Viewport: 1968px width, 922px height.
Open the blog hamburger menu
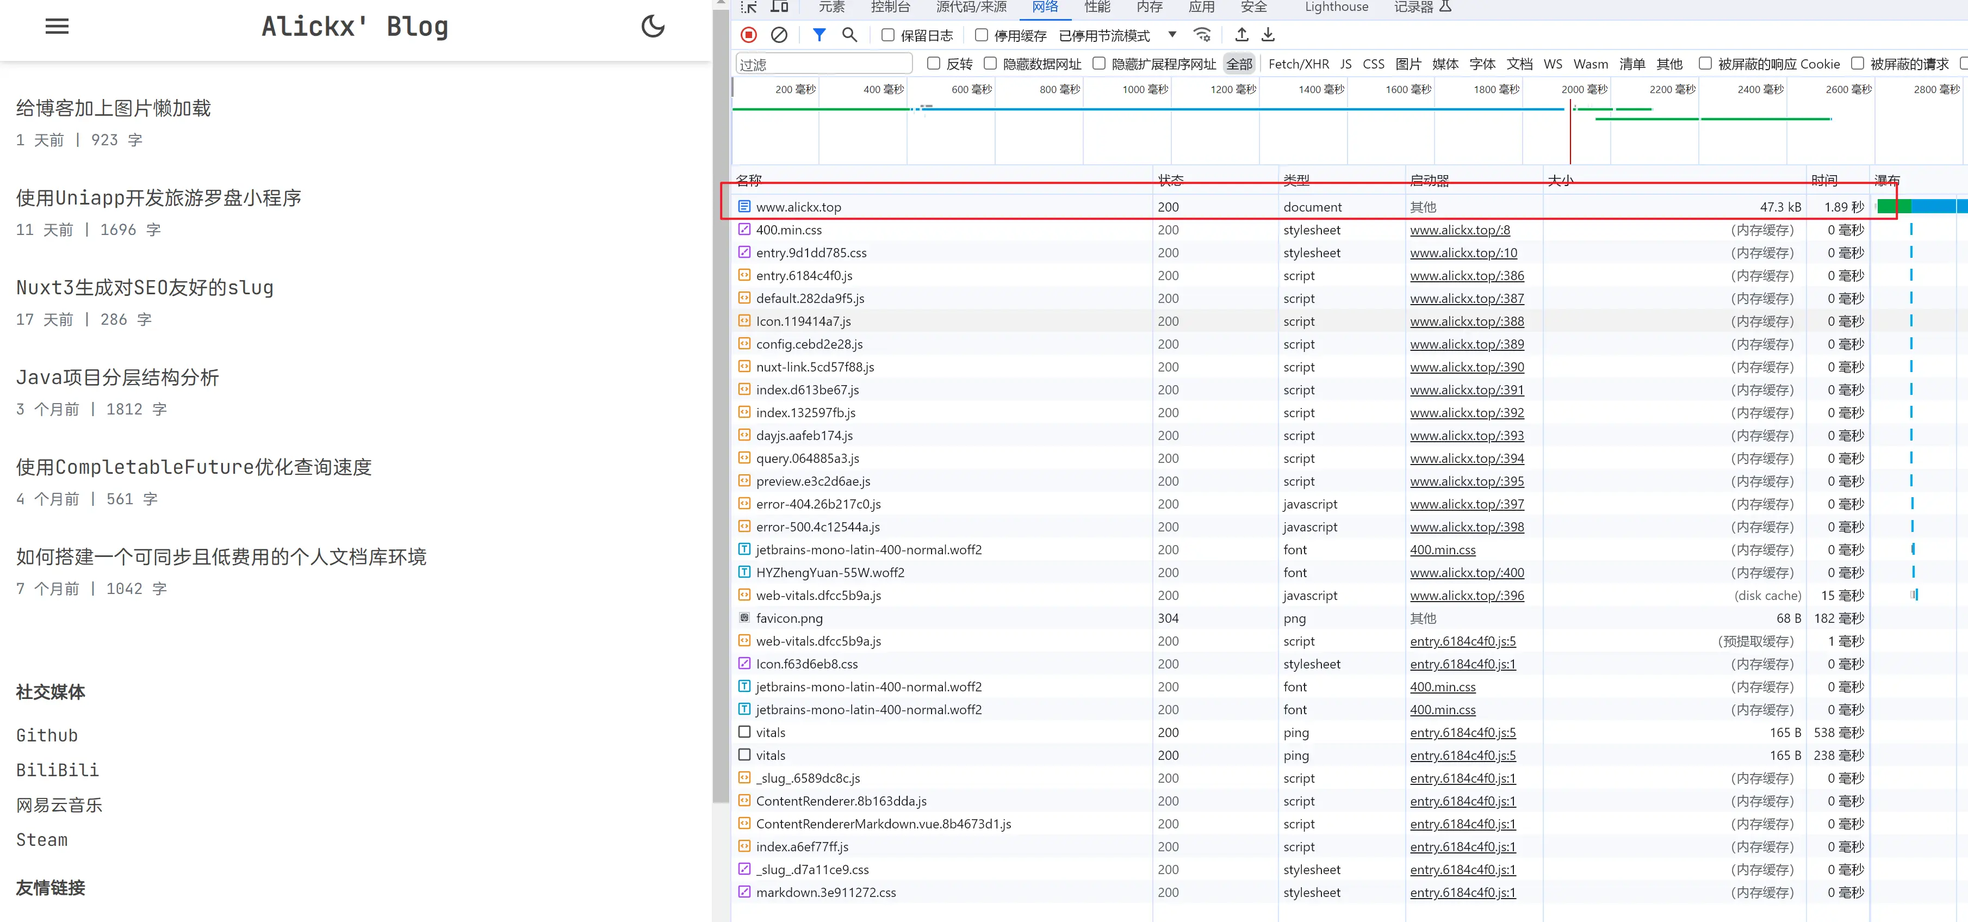(x=57, y=27)
